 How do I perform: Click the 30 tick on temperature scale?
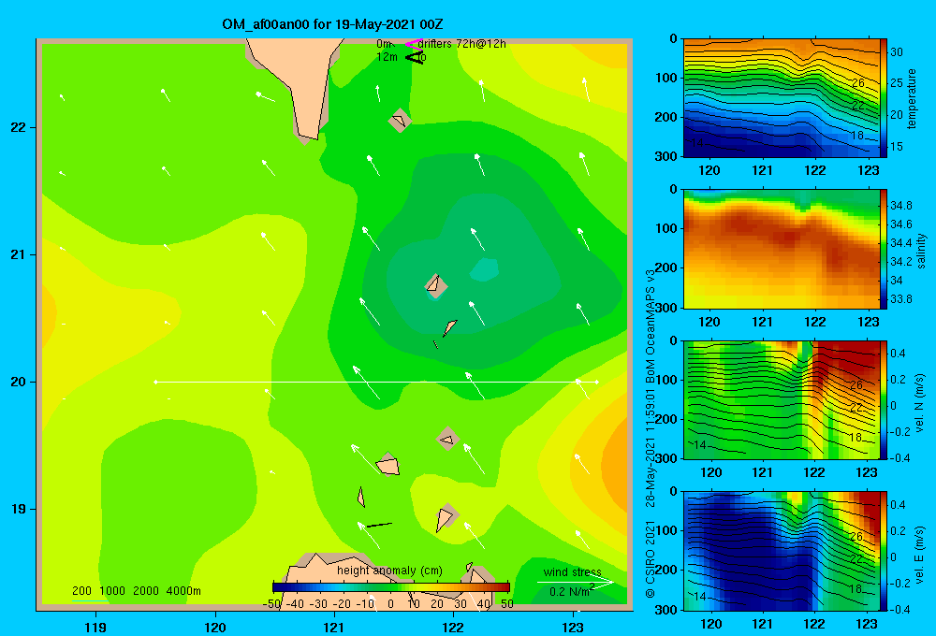897,52
